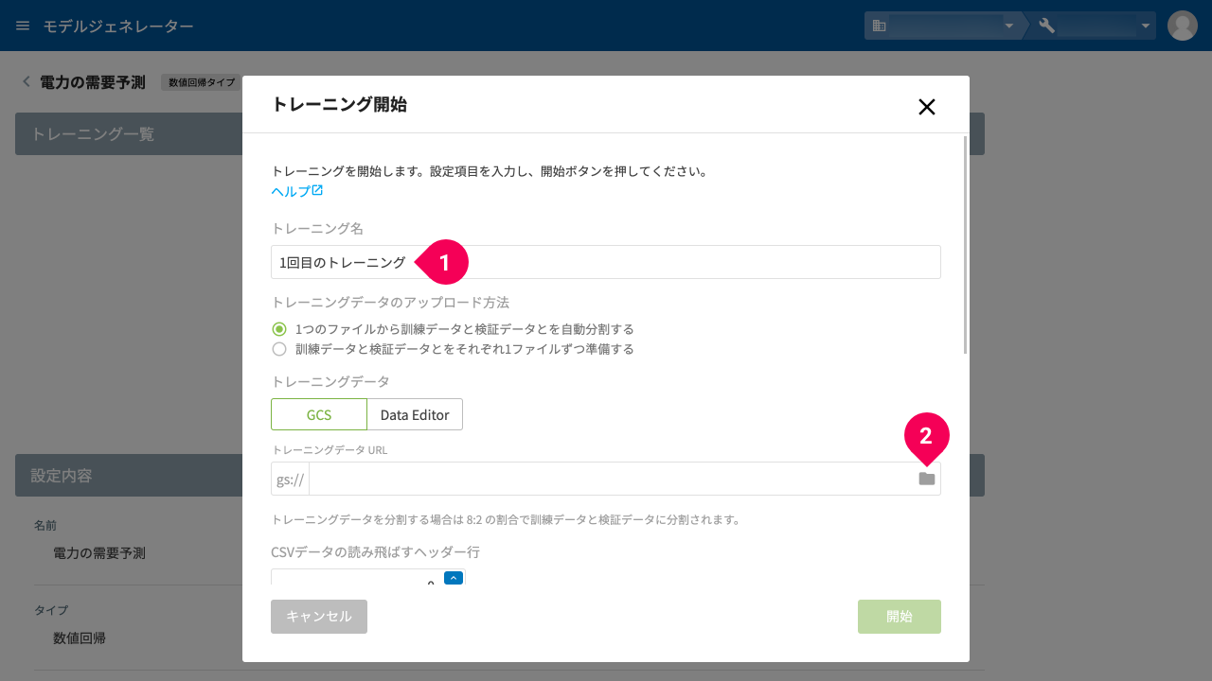
Task: Close the トレーニング開始 dialog with the X
Action: point(926,107)
